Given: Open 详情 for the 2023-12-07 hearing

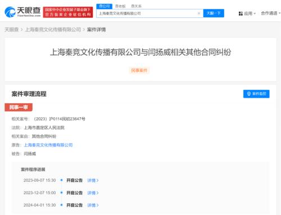Looking at the screenshot, I should point(93,193).
